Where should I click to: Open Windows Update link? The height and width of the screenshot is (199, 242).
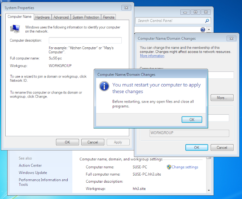[x=33, y=173]
